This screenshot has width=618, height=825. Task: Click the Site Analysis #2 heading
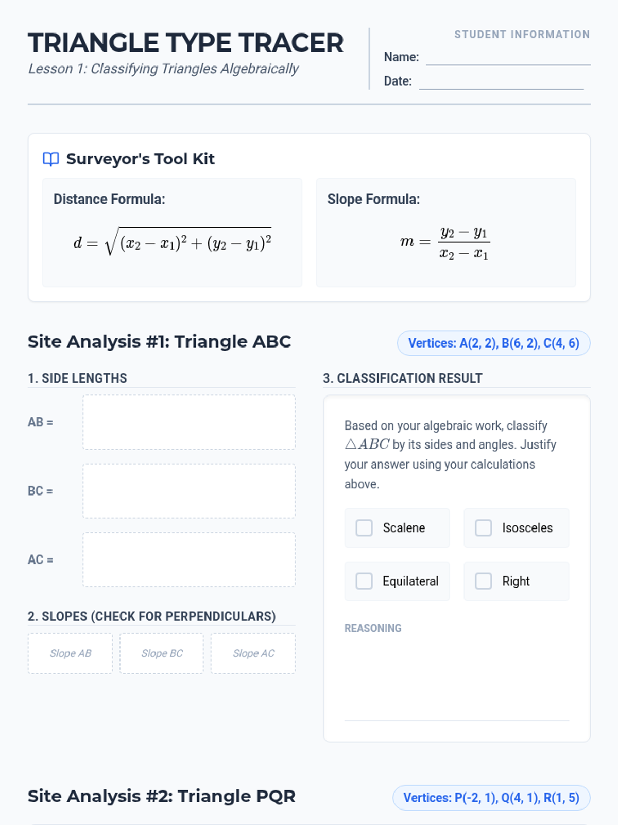pyautogui.click(x=162, y=796)
